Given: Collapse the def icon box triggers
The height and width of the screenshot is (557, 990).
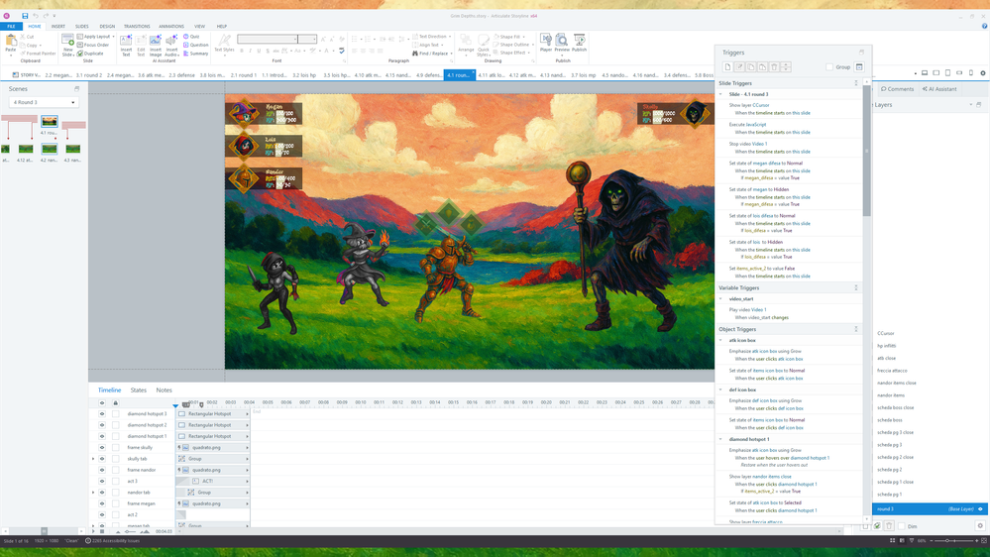Looking at the screenshot, I should click(721, 390).
